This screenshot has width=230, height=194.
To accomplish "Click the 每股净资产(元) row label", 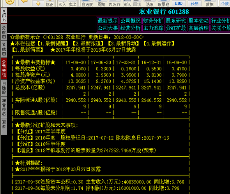I will pos(32,75).
